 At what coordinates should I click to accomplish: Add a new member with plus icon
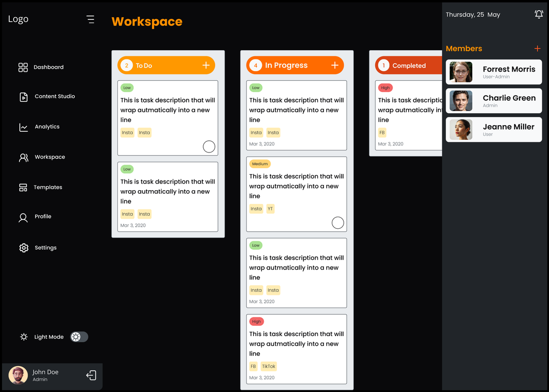click(x=537, y=49)
